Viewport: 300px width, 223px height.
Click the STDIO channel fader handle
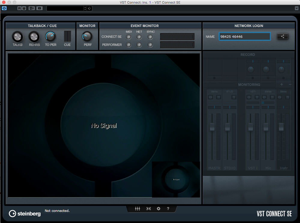click(227, 127)
